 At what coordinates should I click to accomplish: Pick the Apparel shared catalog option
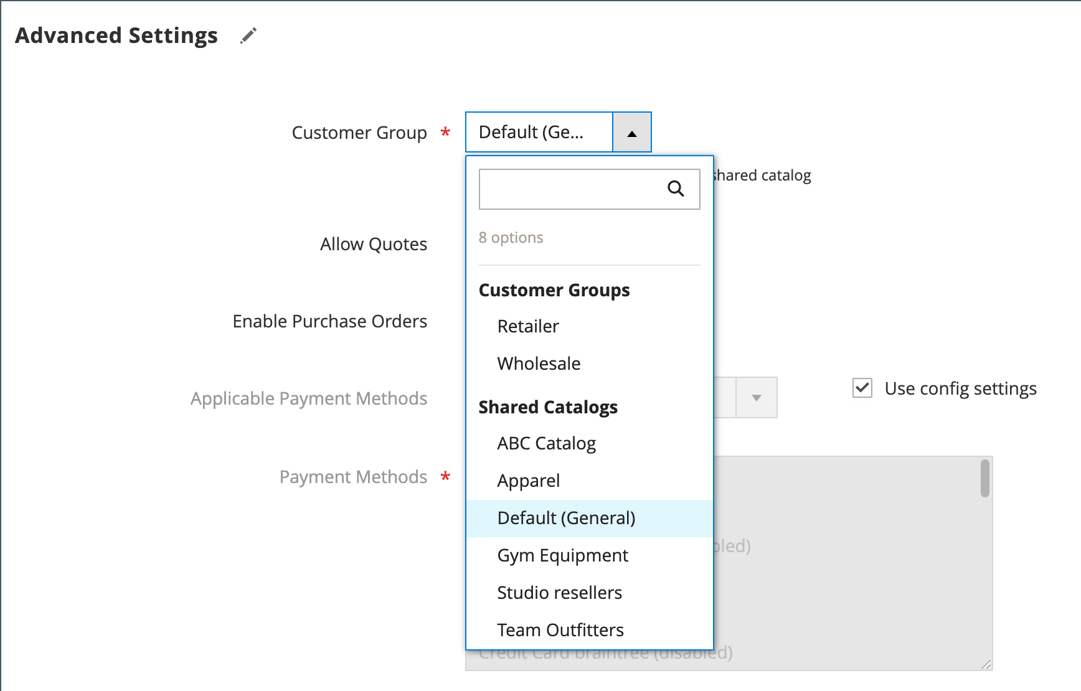(528, 481)
